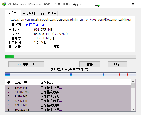The height and width of the screenshot is (115, 141).
Task: Click the window title 7% Microsoft.MinecraftUWP
Action: point(44,4)
